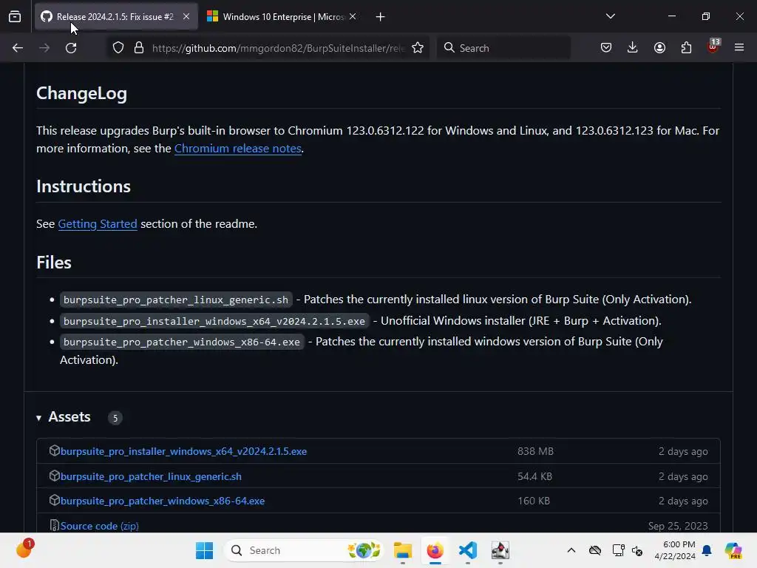Click the Instructions heading
Image resolution: width=757 pixels, height=568 pixels.
84,186
